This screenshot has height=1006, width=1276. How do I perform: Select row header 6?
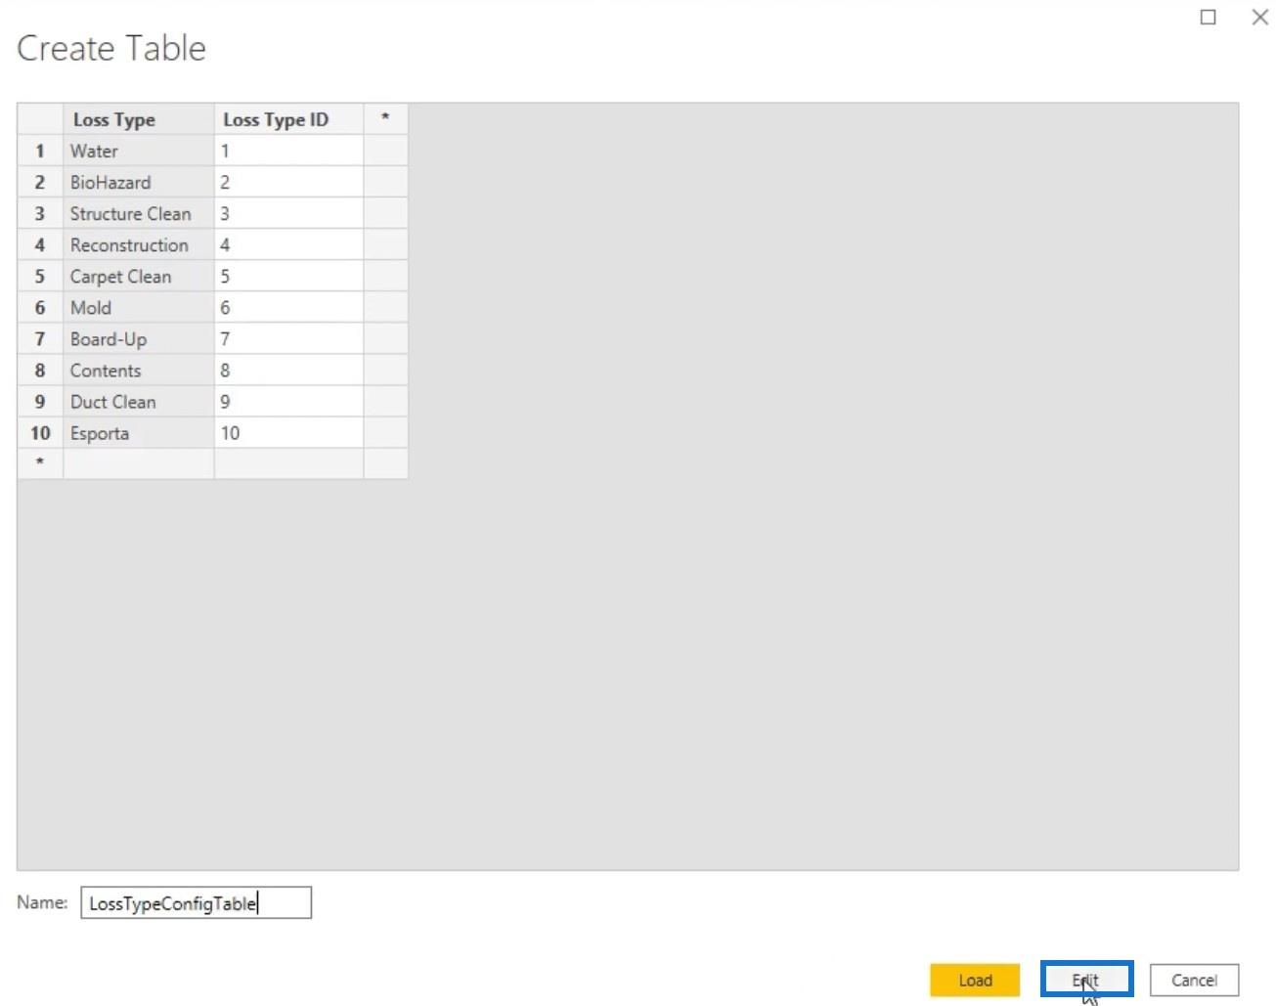(x=40, y=307)
